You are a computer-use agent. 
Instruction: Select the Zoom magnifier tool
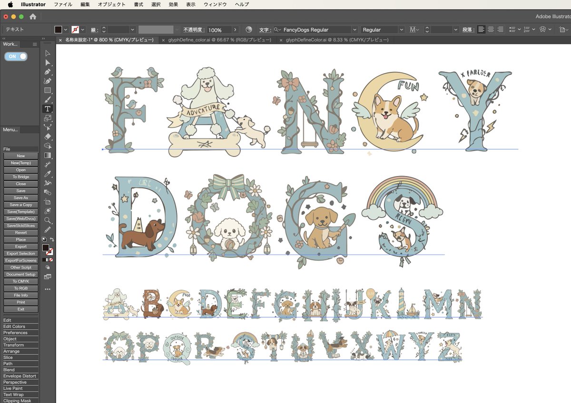coord(48,220)
